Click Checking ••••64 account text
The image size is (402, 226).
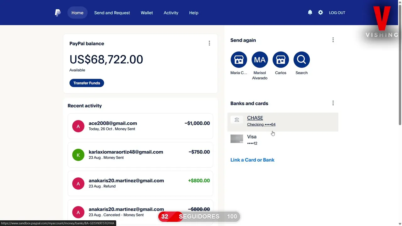click(261, 125)
